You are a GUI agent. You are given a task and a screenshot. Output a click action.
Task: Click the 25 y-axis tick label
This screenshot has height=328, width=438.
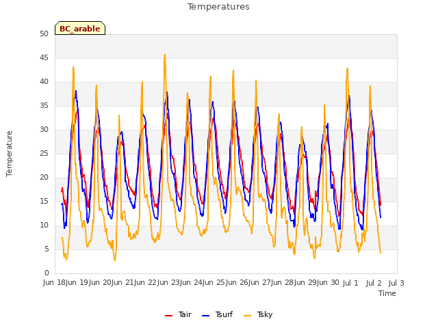coord(44,153)
